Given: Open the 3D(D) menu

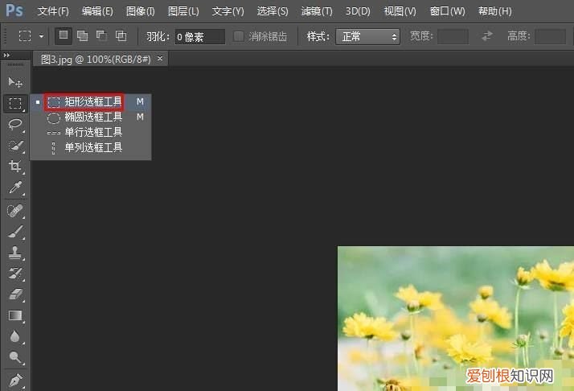Looking at the screenshot, I should coord(358,11).
